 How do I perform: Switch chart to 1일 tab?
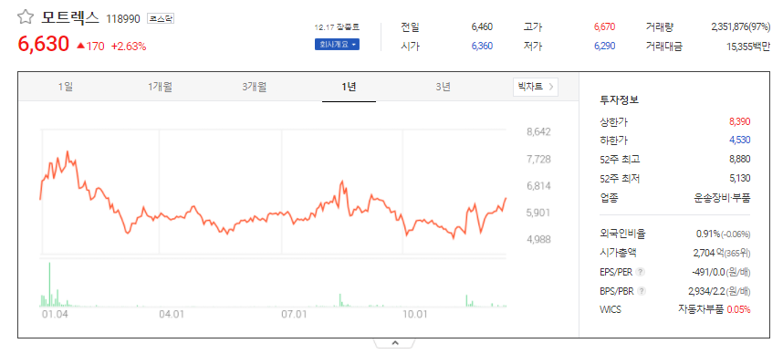66,87
